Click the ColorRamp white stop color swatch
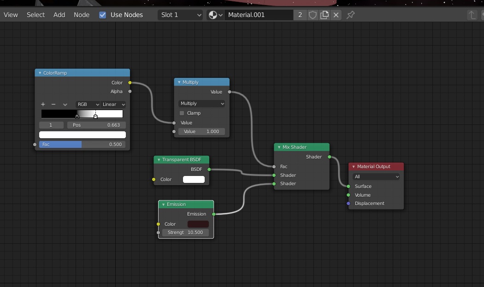This screenshot has height=287, width=484. click(x=83, y=135)
